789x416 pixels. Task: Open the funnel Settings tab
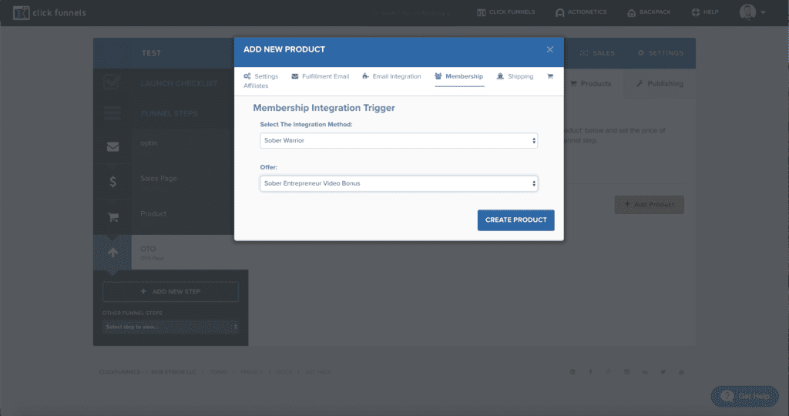click(660, 53)
